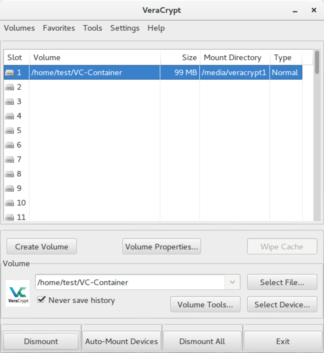324x353 pixels.
Task: Click the volume path text field
Action: pyautogui.click(x=130, y=282)
